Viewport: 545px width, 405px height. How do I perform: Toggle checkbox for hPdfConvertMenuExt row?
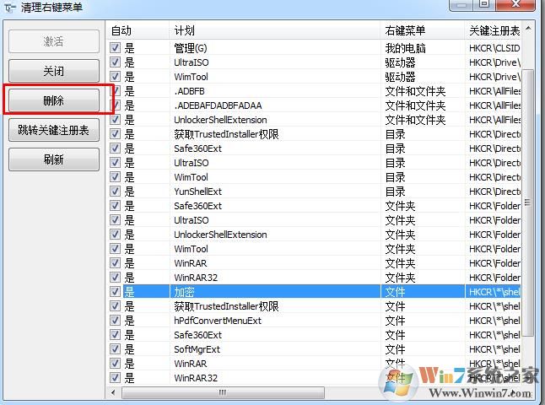click(x=115, y=320)
